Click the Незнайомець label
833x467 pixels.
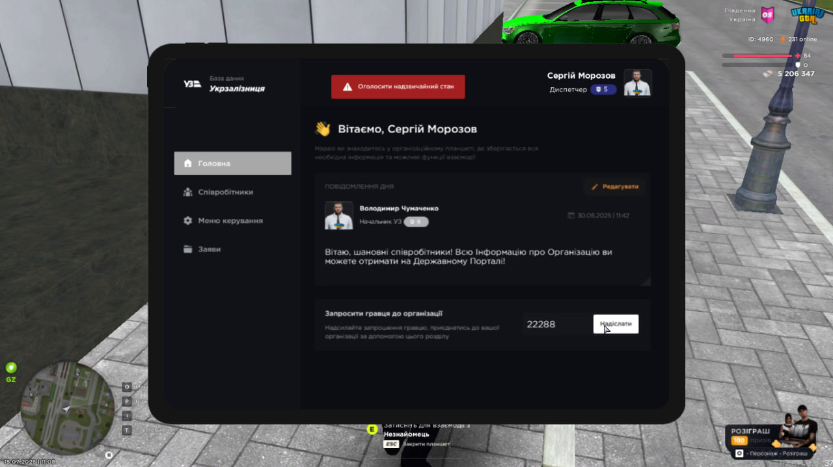point(407,435)
